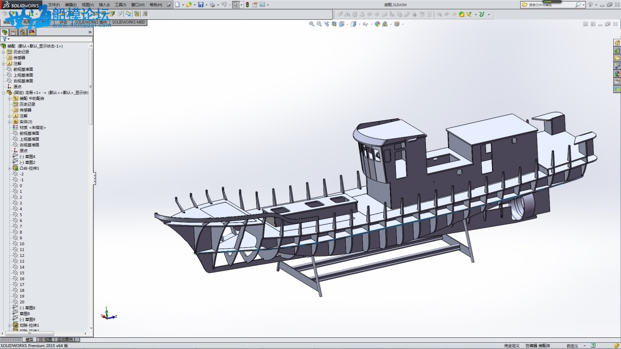Click the feature tree filter funnel icon
621x349 pixels.
point(4,39)
